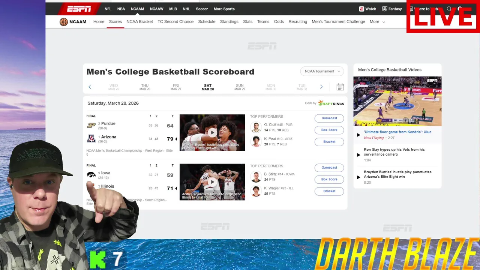
Task: Select Thursday Mar 26 date
Action: [x=145, y=87]
